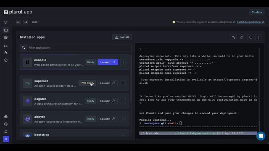This screenshot has width=269, height=151.
Task: Click the Custom button
Action: pos(257,12)
